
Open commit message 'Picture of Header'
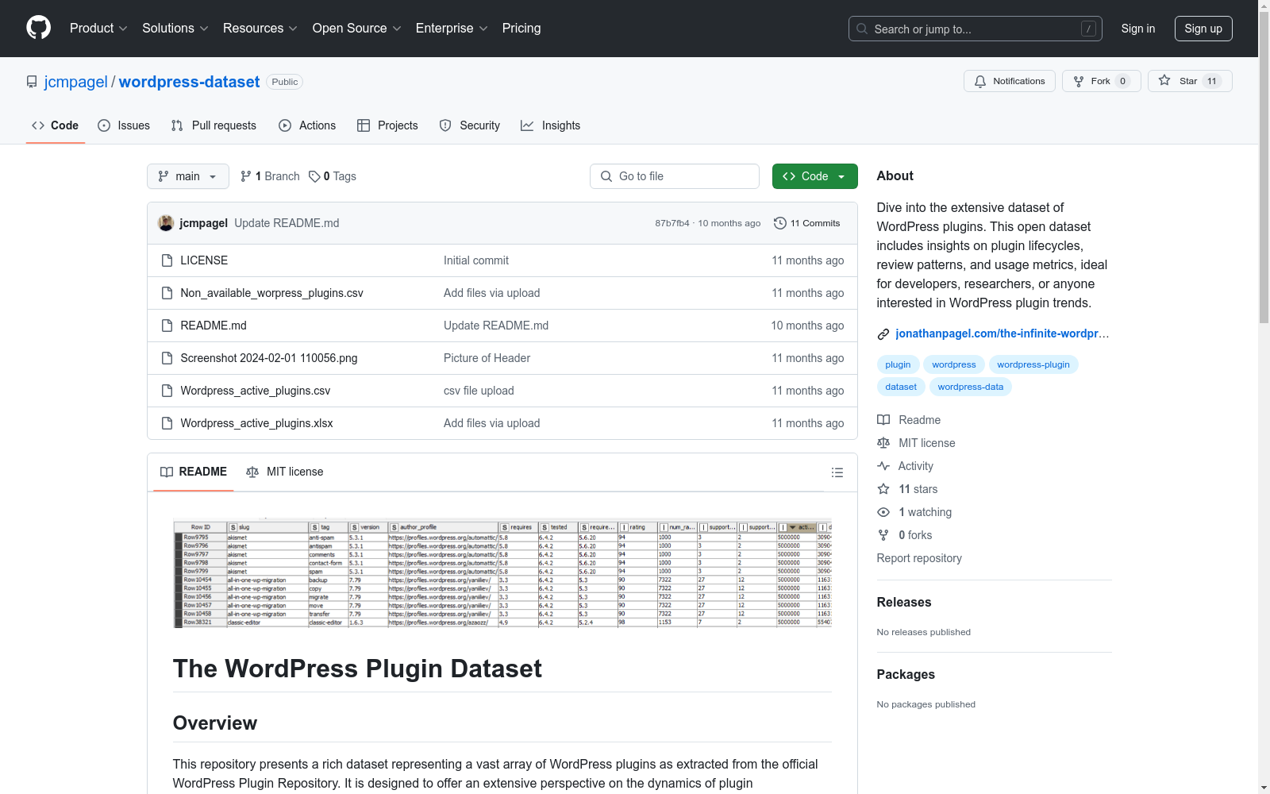[487, 358]
